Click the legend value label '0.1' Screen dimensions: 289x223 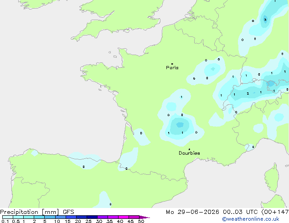point(5,221)
